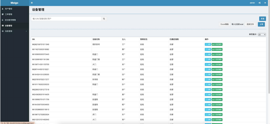This screenshot has height=124, width=270.
Task: Toggle the sidebar with the hamburger icon
Action: click(x=32, y=3)
